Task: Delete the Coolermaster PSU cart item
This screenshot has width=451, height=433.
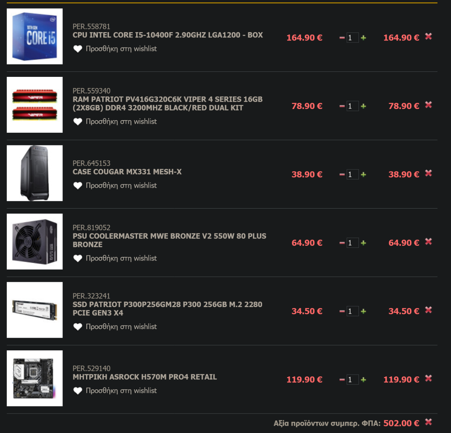Action: pos(428,242)
